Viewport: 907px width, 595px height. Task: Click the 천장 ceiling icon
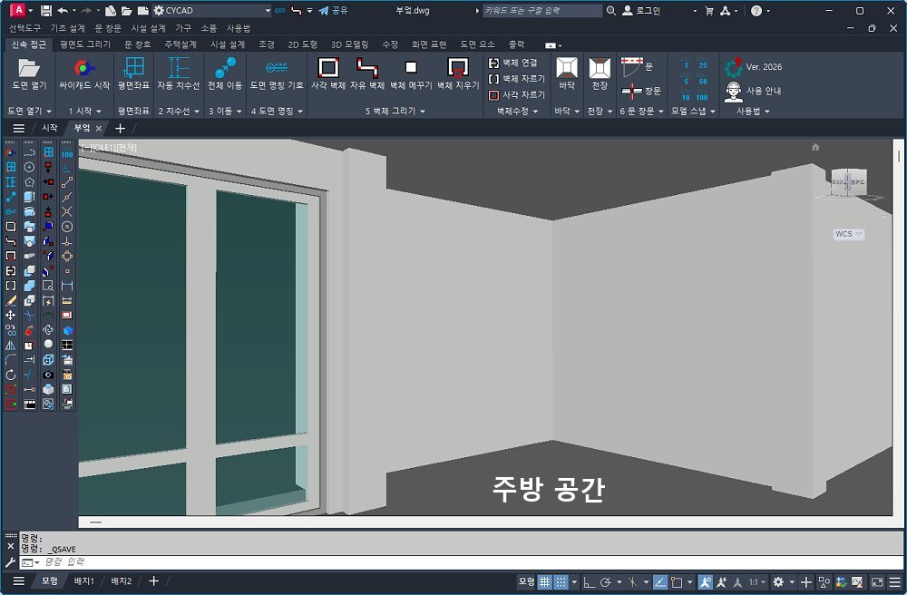(x=599, y=68)
